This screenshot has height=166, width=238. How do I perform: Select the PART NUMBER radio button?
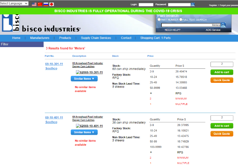158,20
